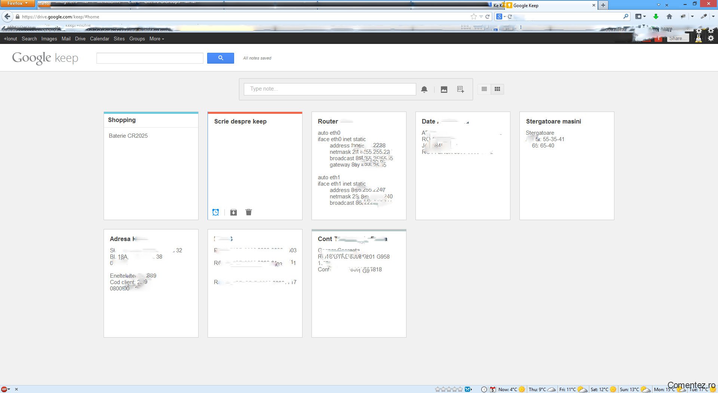Click the star rating in status bar
Viewport: 718px width, 393px height.
449,389
